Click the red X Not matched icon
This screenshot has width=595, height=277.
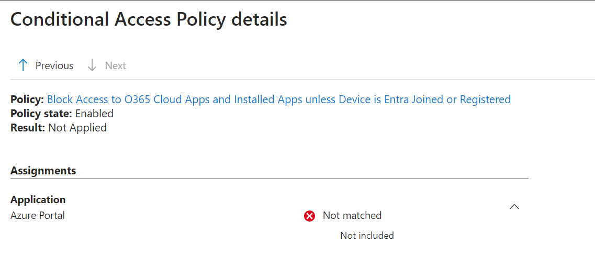coord(310,216)
